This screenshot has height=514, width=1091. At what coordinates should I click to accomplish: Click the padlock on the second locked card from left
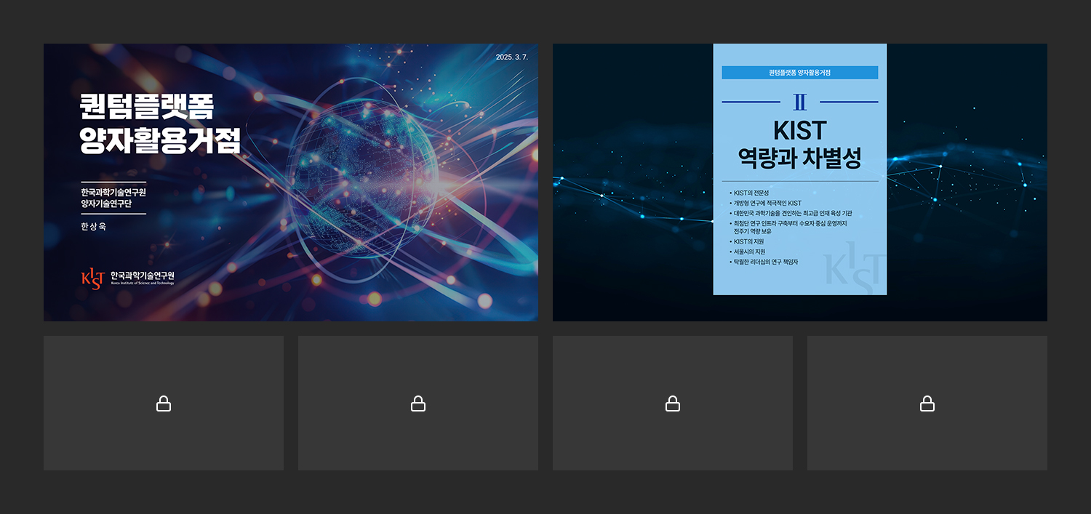(x=418, y=403)
